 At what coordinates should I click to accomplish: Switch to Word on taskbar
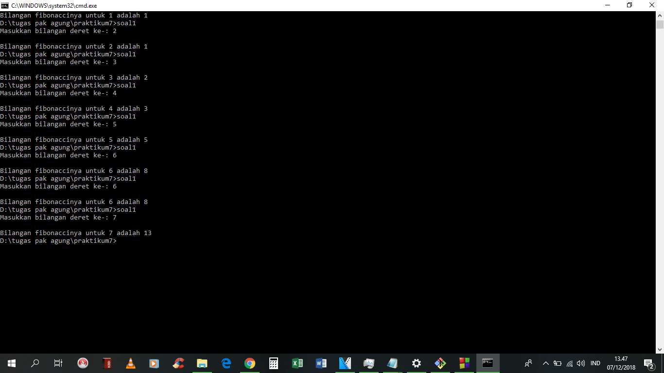tap(321, 363)
